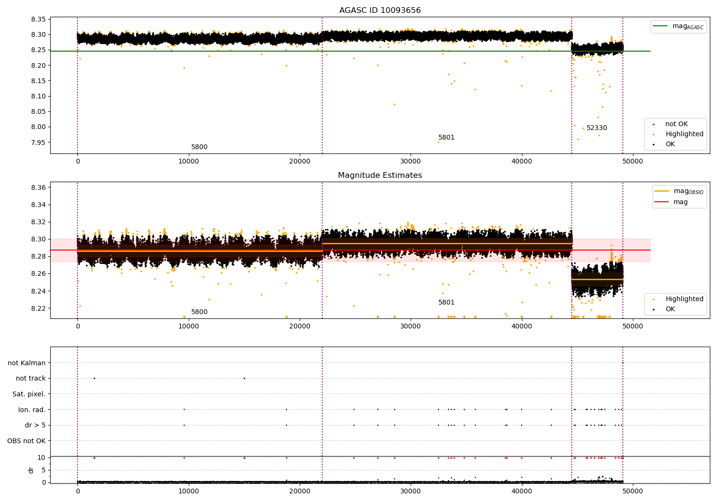The height and width of the screenshot is (502, 717).
Task: Click the 8.32 y-axis tick label
Action: 38,222
